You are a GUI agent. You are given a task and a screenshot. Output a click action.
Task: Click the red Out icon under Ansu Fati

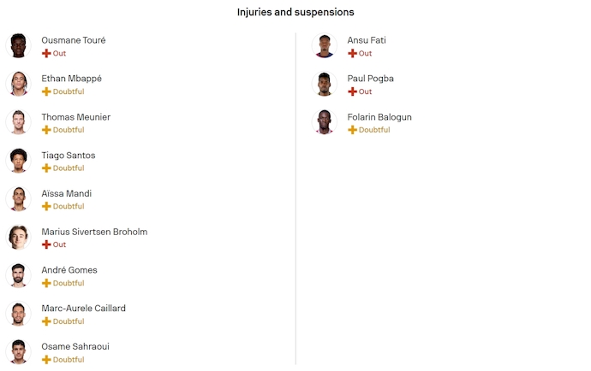pos(353,53)
